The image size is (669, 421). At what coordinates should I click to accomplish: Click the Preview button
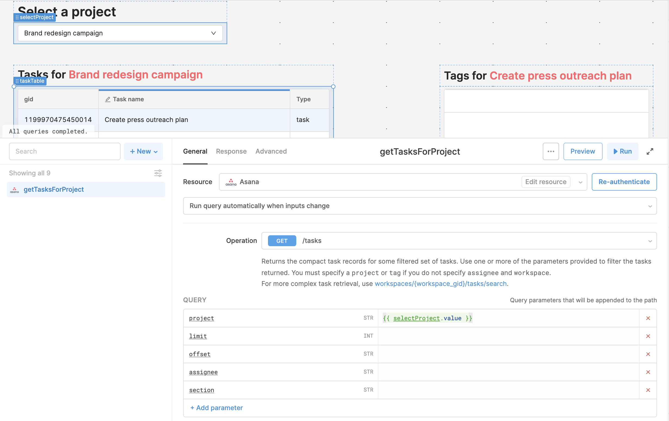tap(582, 151)
